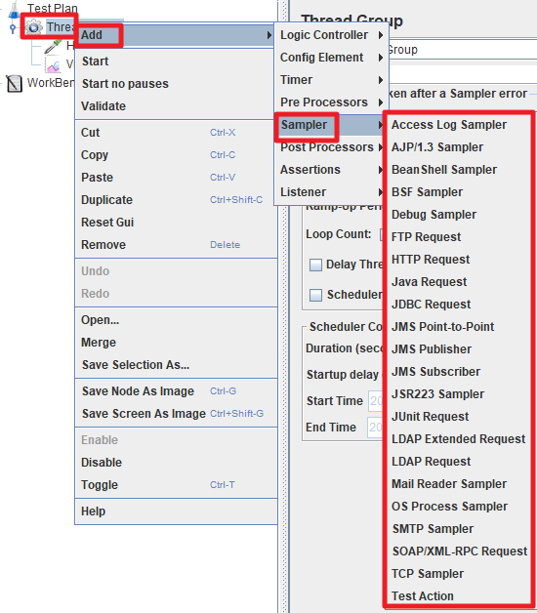Select LDAP Request
This screenshot has height=613, width=537.
pyautogui.click(x=459, y=462)
